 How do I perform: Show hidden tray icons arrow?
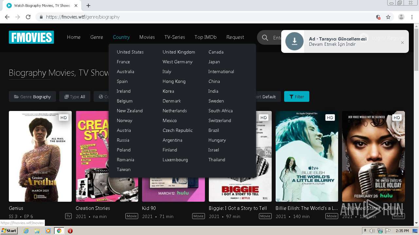click(365, 230)
